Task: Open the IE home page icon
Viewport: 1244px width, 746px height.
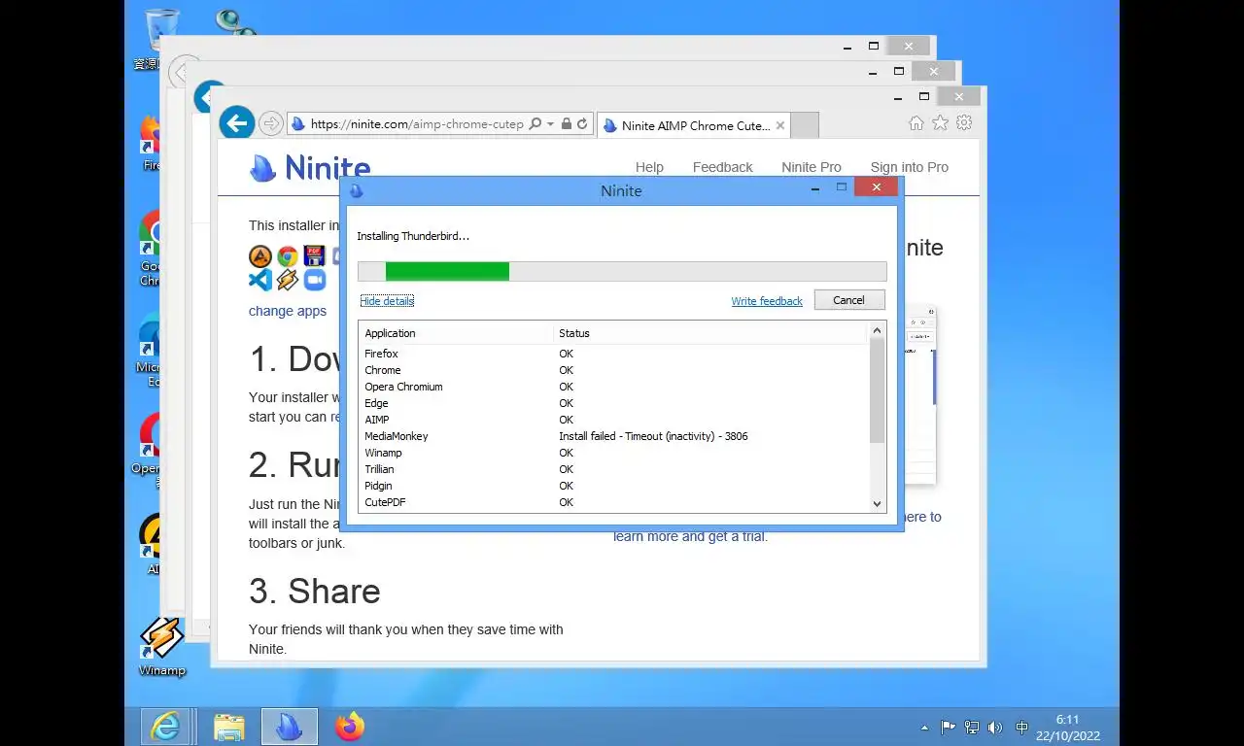Action: click(916, 122)
